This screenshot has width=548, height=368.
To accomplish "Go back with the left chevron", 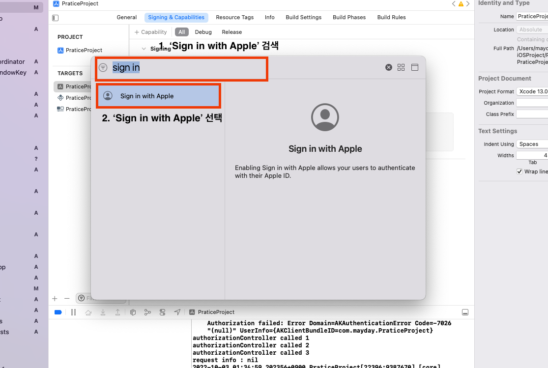I will coord(454,4).
